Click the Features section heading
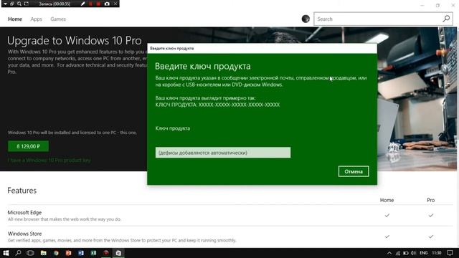The image size is (459, 258). click(x=22, y=191)
